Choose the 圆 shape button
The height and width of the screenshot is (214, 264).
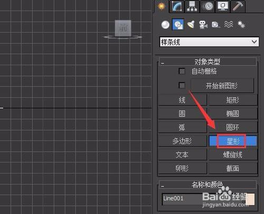(x=182, y=114)
